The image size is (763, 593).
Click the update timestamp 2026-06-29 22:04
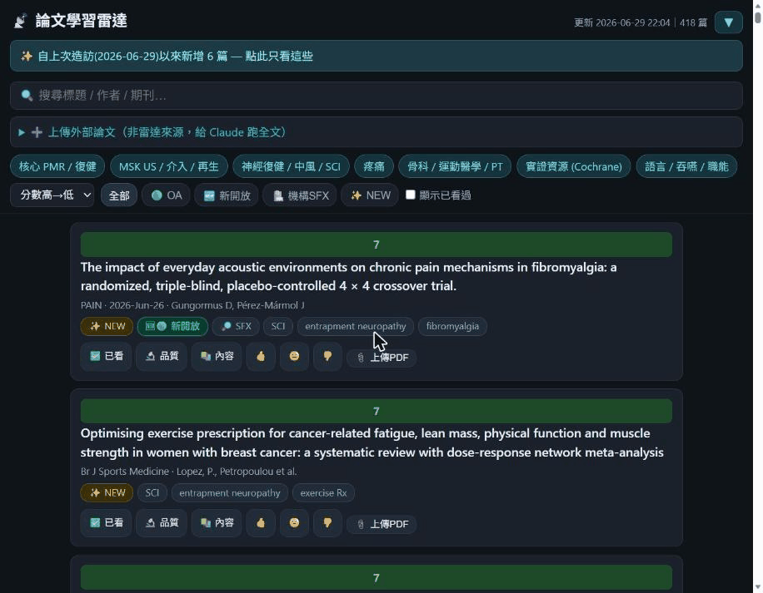coord(632,22)
